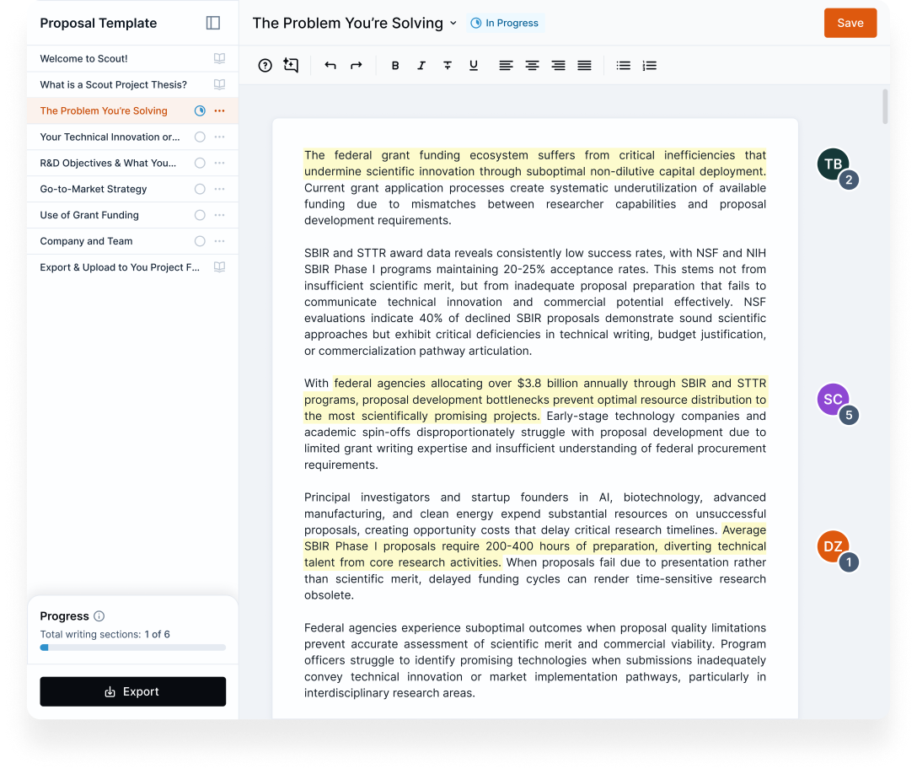Click the help question mark icon
The image size is (917, 774).
(x=265, y=66)
